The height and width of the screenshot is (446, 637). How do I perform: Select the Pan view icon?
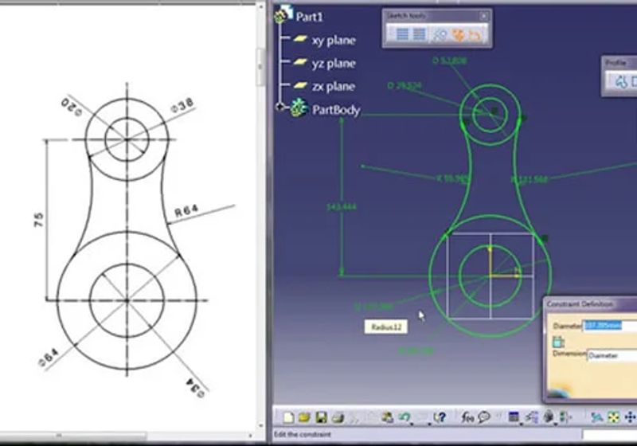(630, 417)
